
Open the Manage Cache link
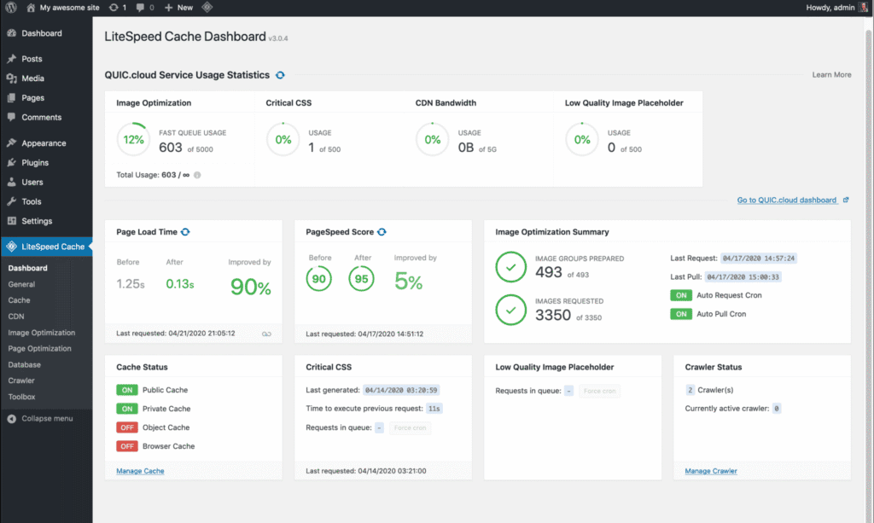[140, 471]
